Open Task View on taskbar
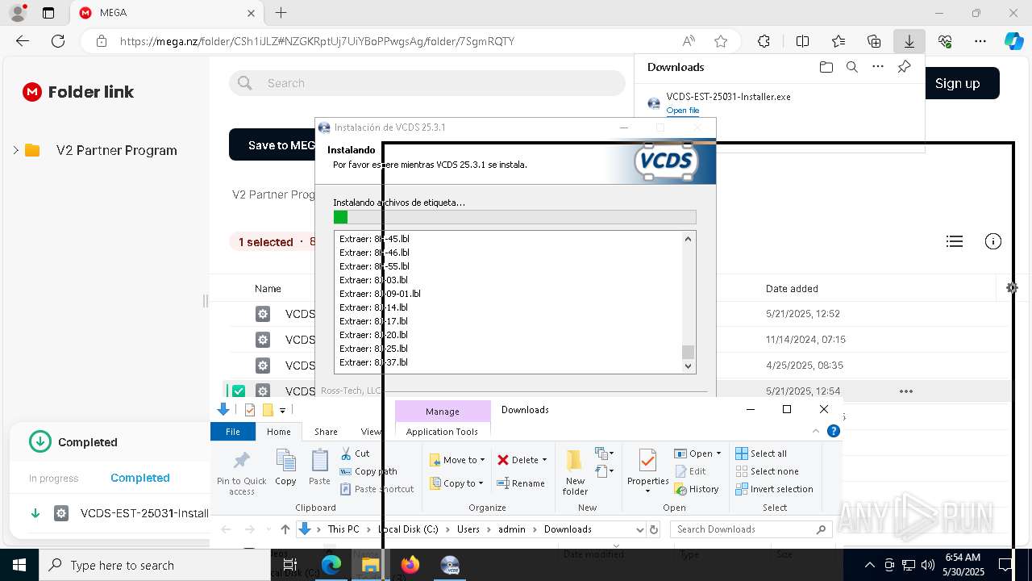Viewport: 1032px width, 581px height. pos(290,565)
